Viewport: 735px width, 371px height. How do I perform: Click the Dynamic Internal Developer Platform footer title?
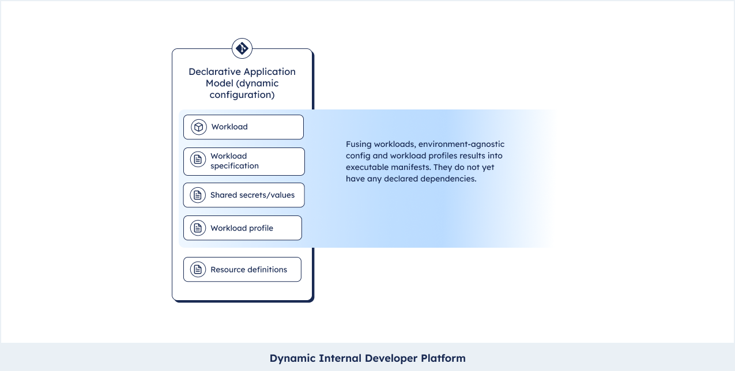(367, 358)
